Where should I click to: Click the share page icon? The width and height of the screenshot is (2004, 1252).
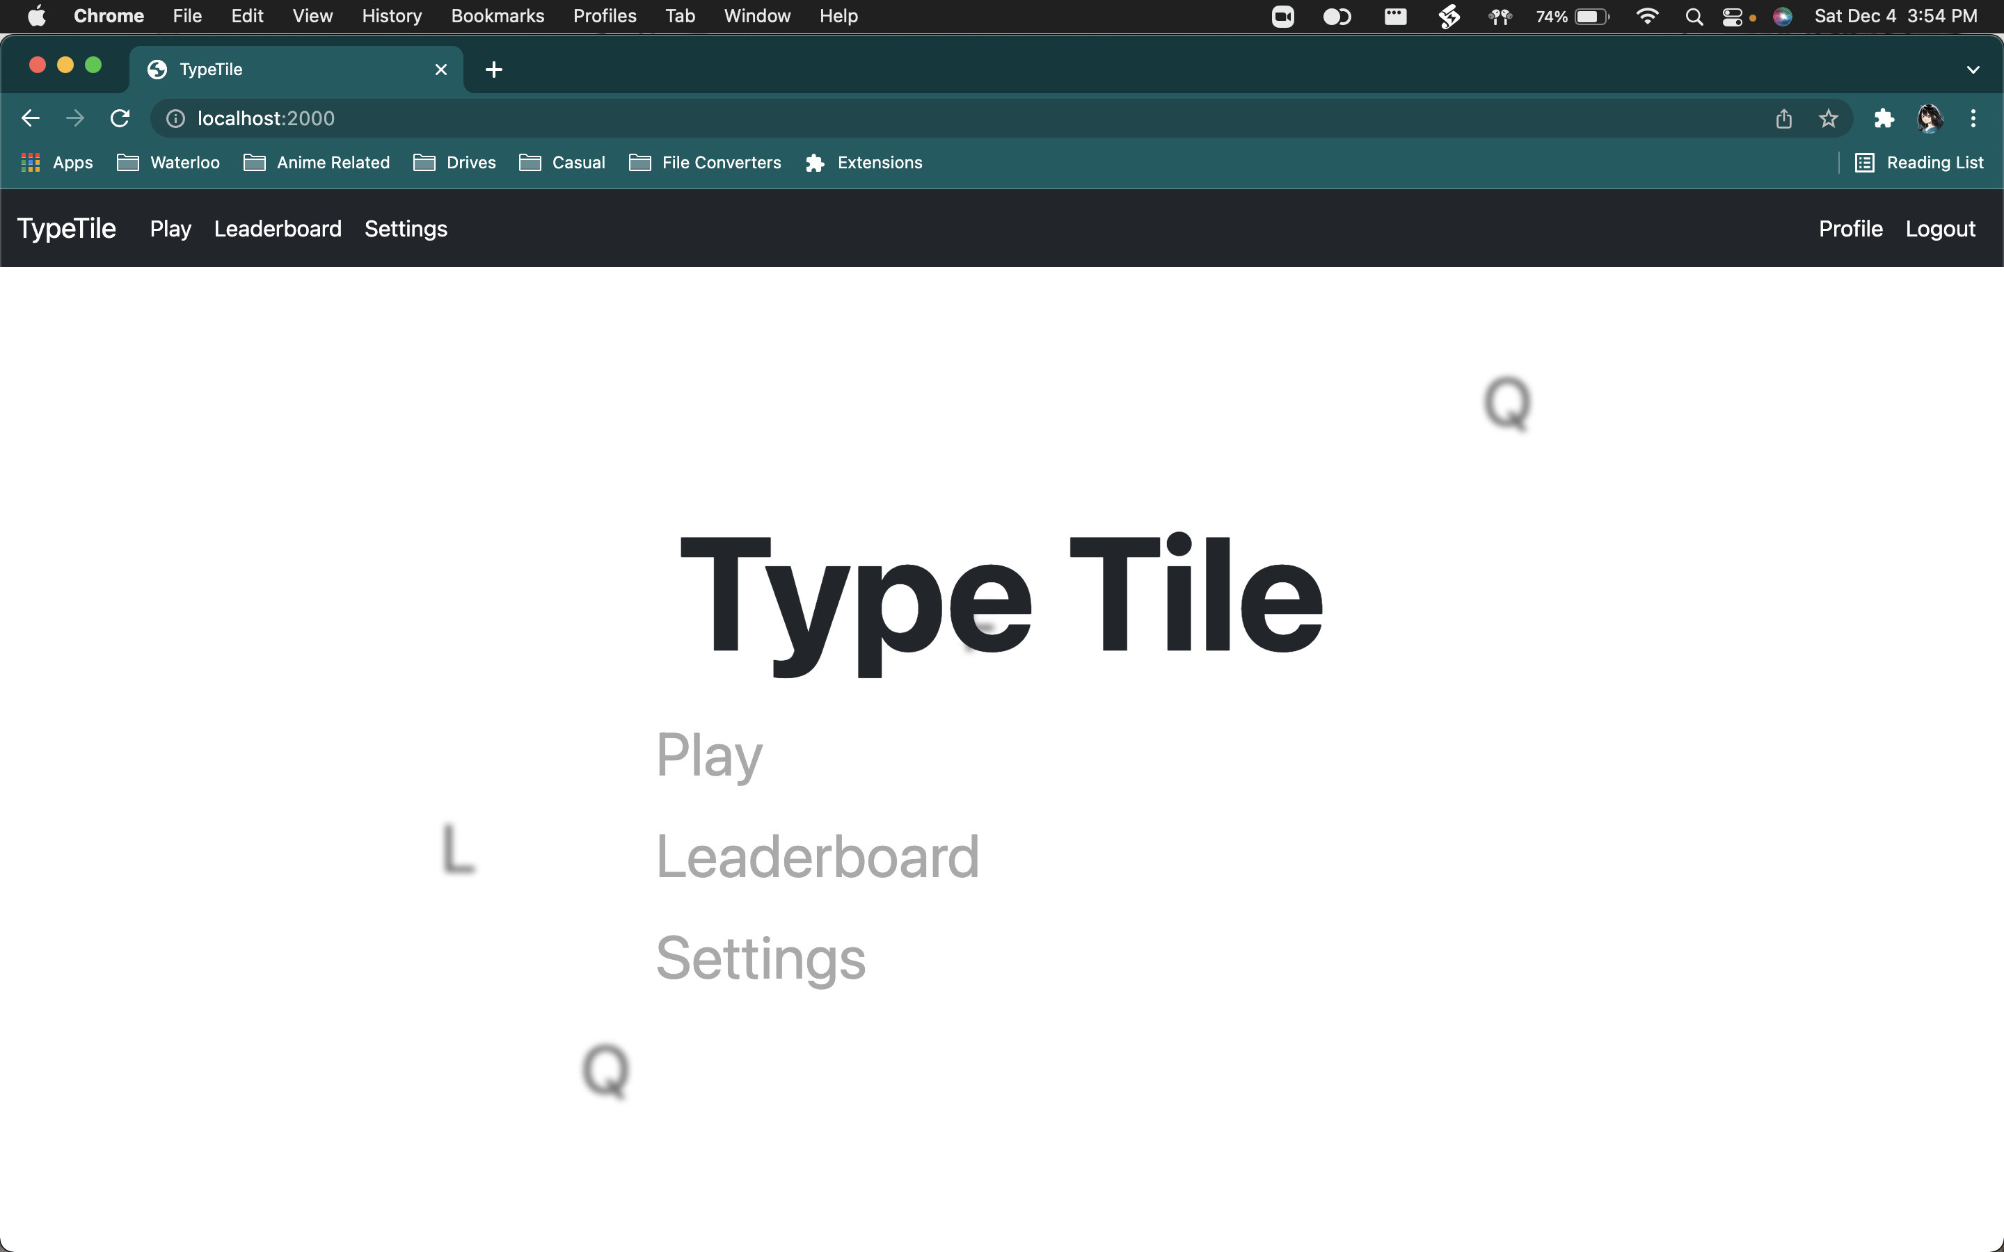tap(1783, 118)
